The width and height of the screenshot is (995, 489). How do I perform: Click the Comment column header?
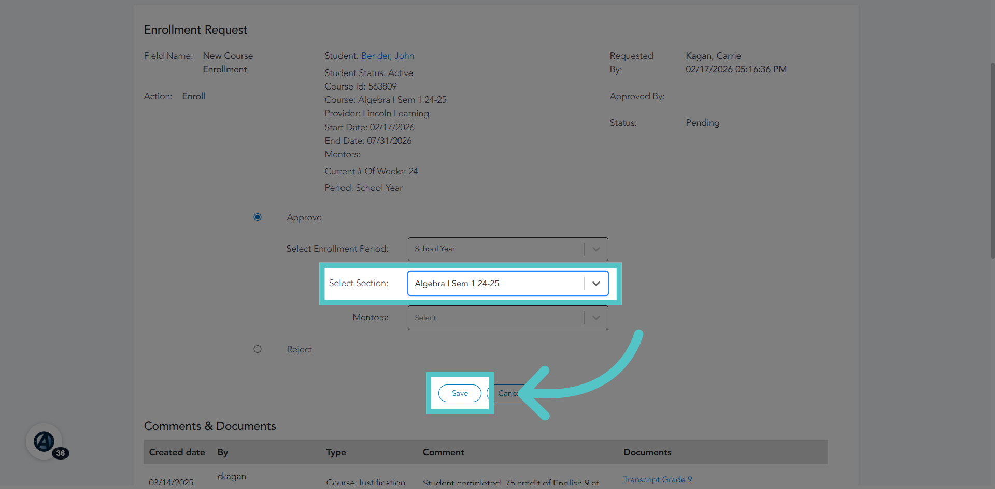pos(443,452)
